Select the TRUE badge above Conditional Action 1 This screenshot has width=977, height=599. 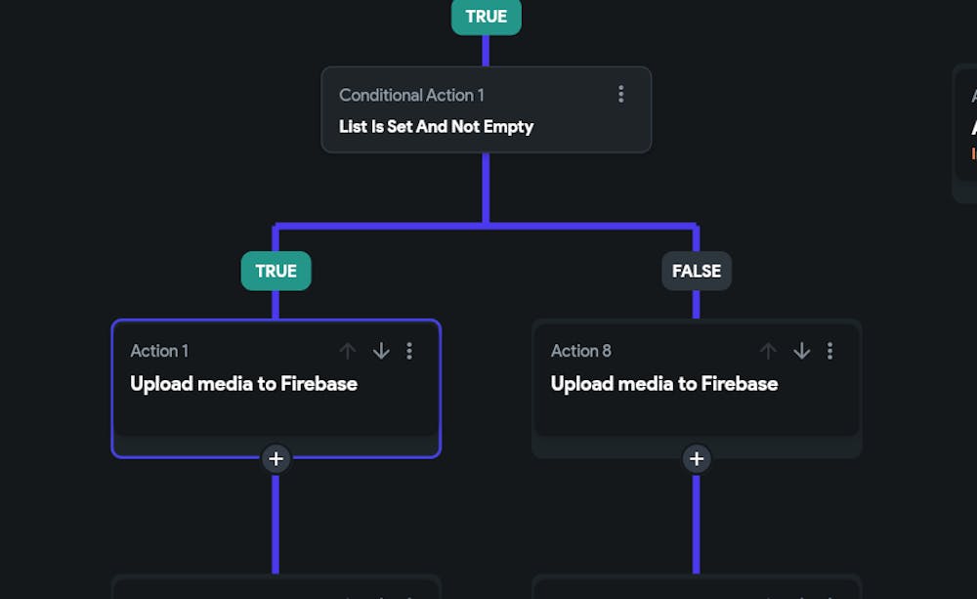[486, 17]
